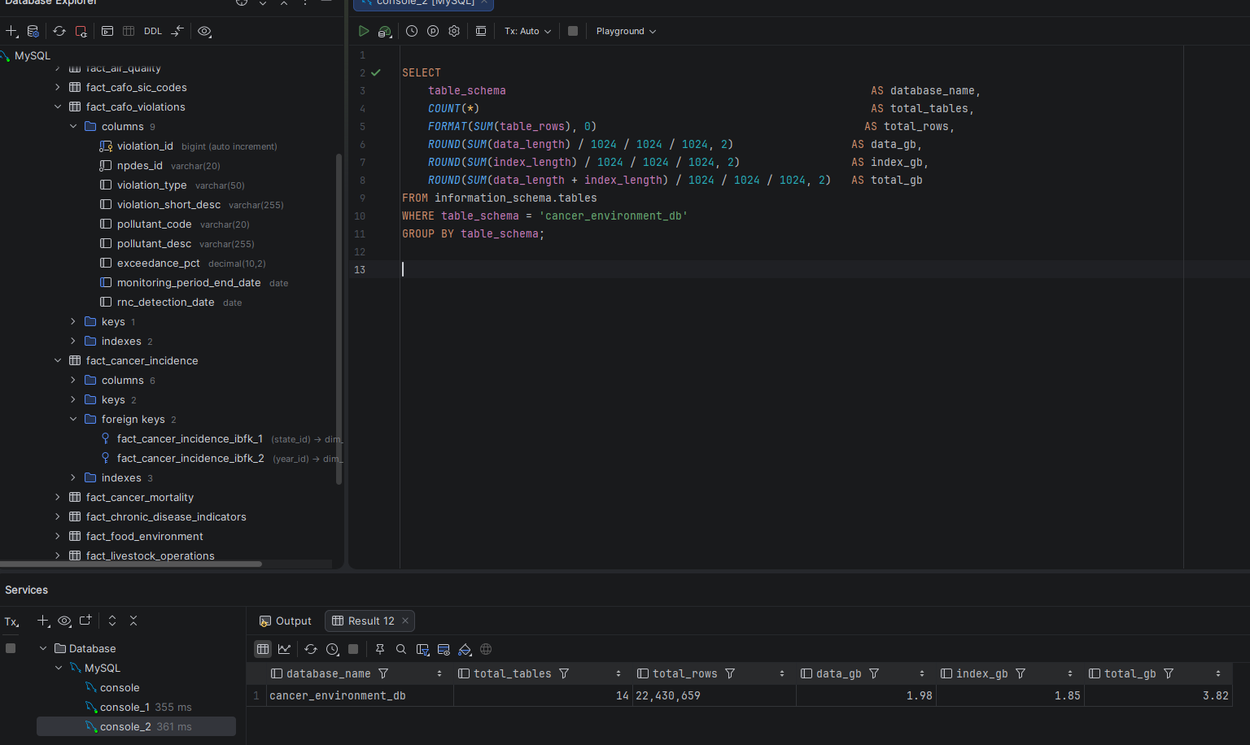Image resolution: width=1250 pixels, height=745 pixels.
Task: Open the Tx: Auto transaction mode dropdown
Action: 527,31
